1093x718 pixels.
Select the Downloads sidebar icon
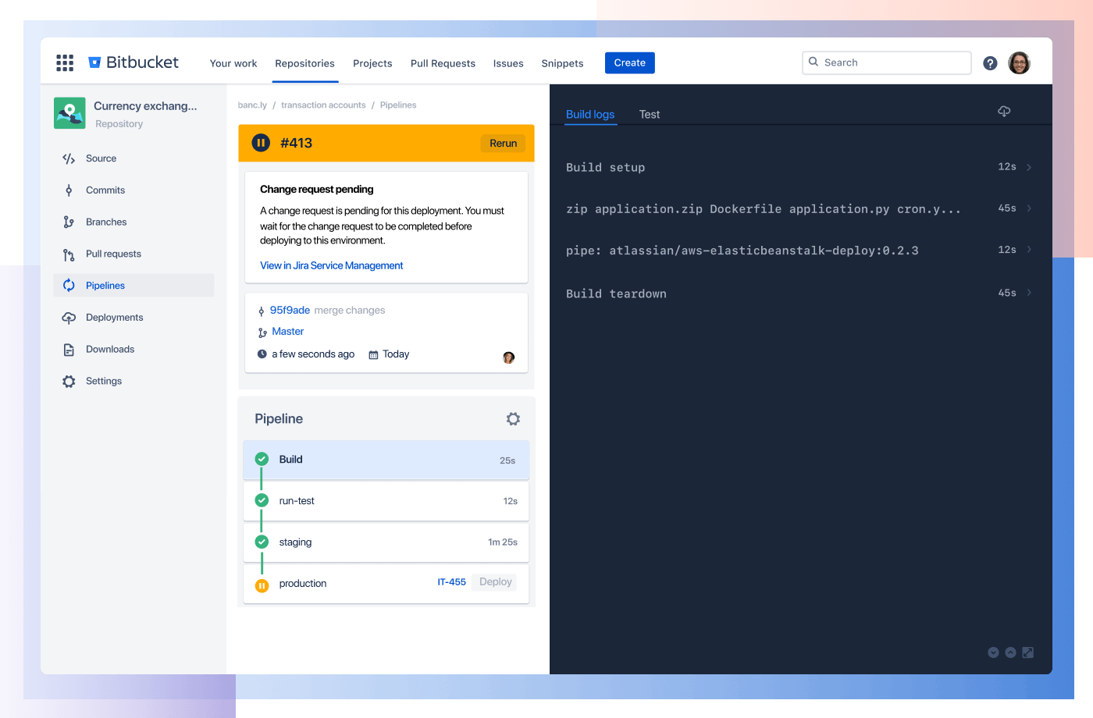(69, 349)
